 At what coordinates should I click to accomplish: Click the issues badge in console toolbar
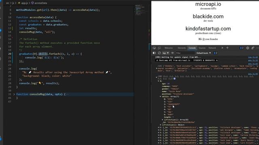coord(215,53)
